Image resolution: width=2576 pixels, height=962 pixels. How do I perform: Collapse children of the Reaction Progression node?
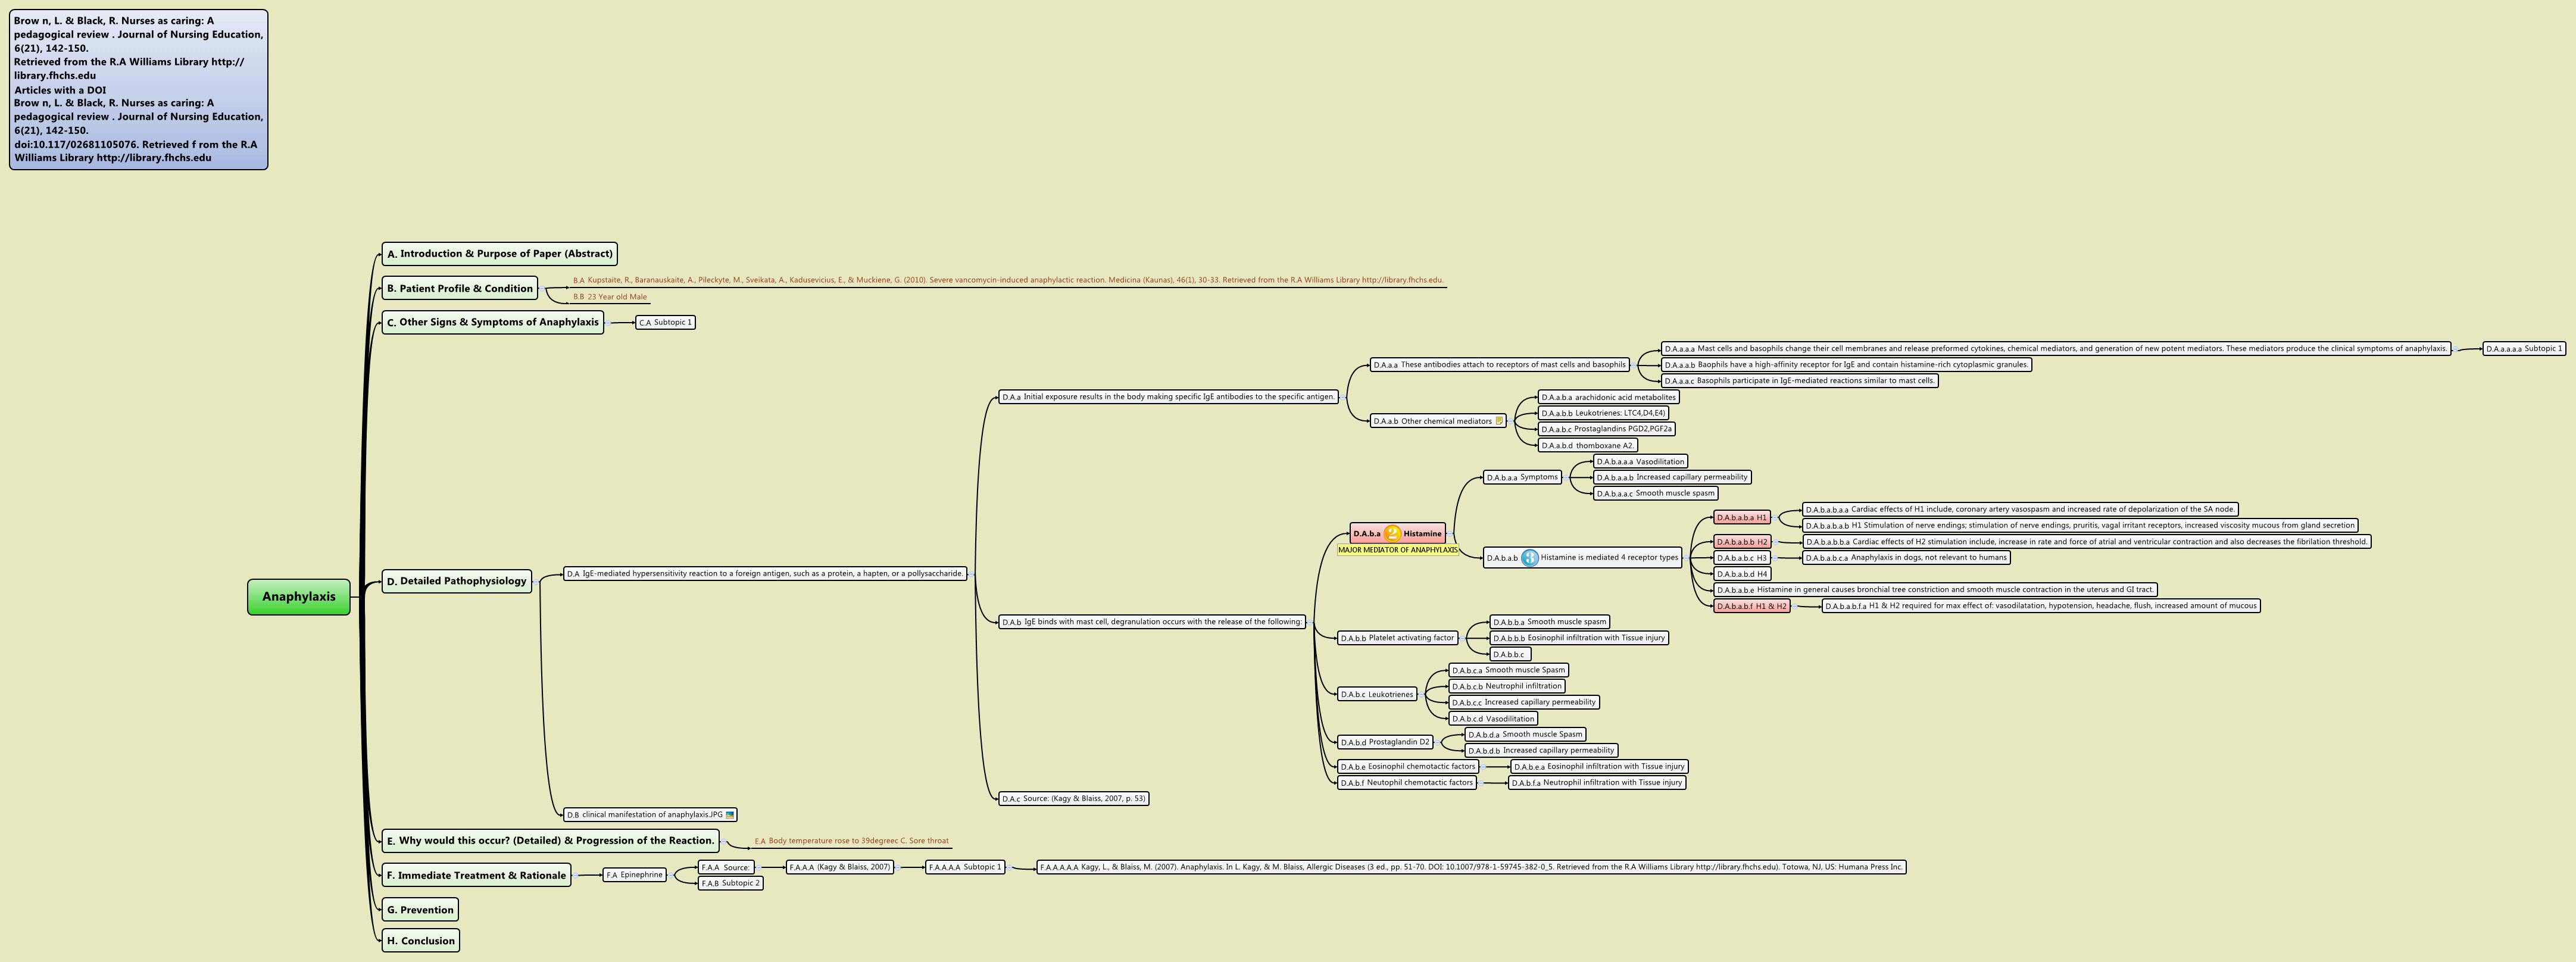coord(723,841)
